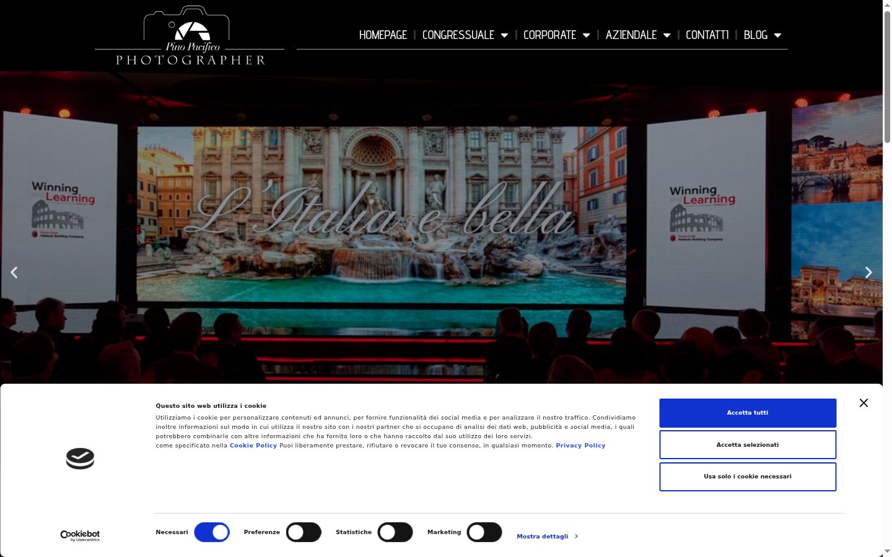
Task: Open the CONGRESSUALE menu item
Action: pos(458,35)
